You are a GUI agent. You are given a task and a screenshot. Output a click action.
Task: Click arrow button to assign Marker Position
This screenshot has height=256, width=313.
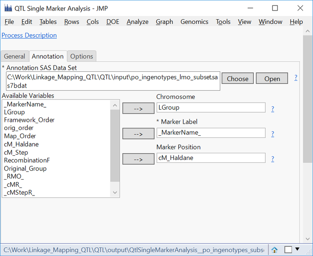coord(138,159)
